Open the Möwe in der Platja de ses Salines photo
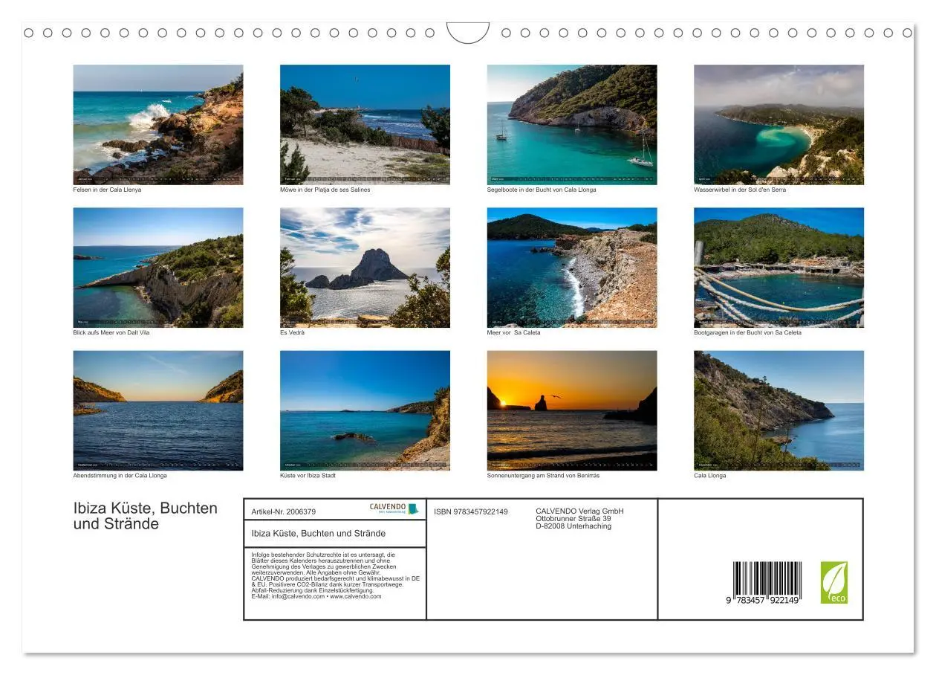 click(365, 124)
